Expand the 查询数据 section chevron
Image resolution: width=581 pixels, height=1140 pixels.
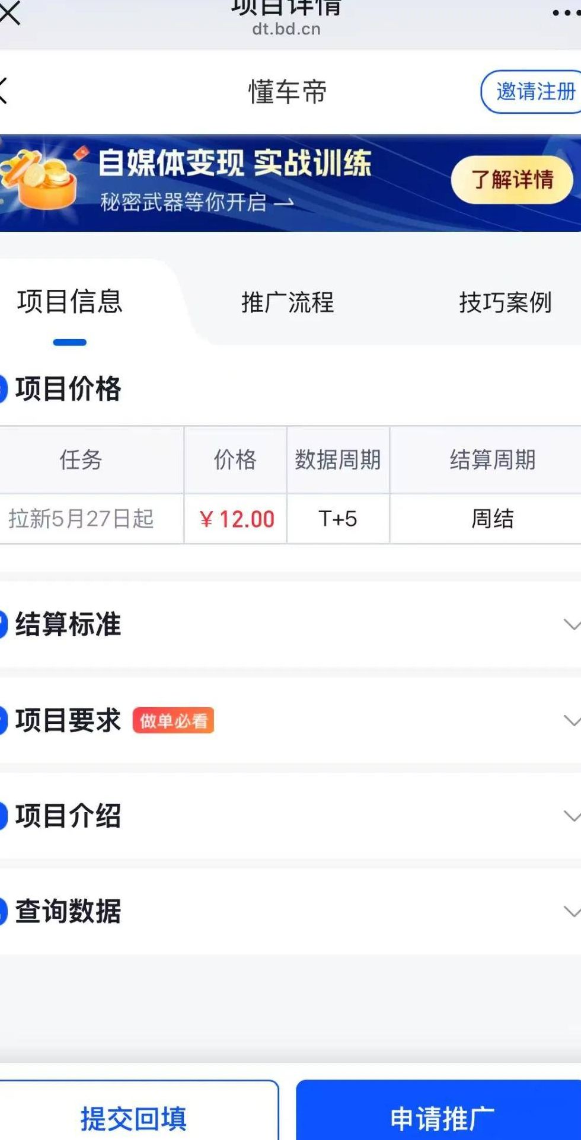[570, 912]
